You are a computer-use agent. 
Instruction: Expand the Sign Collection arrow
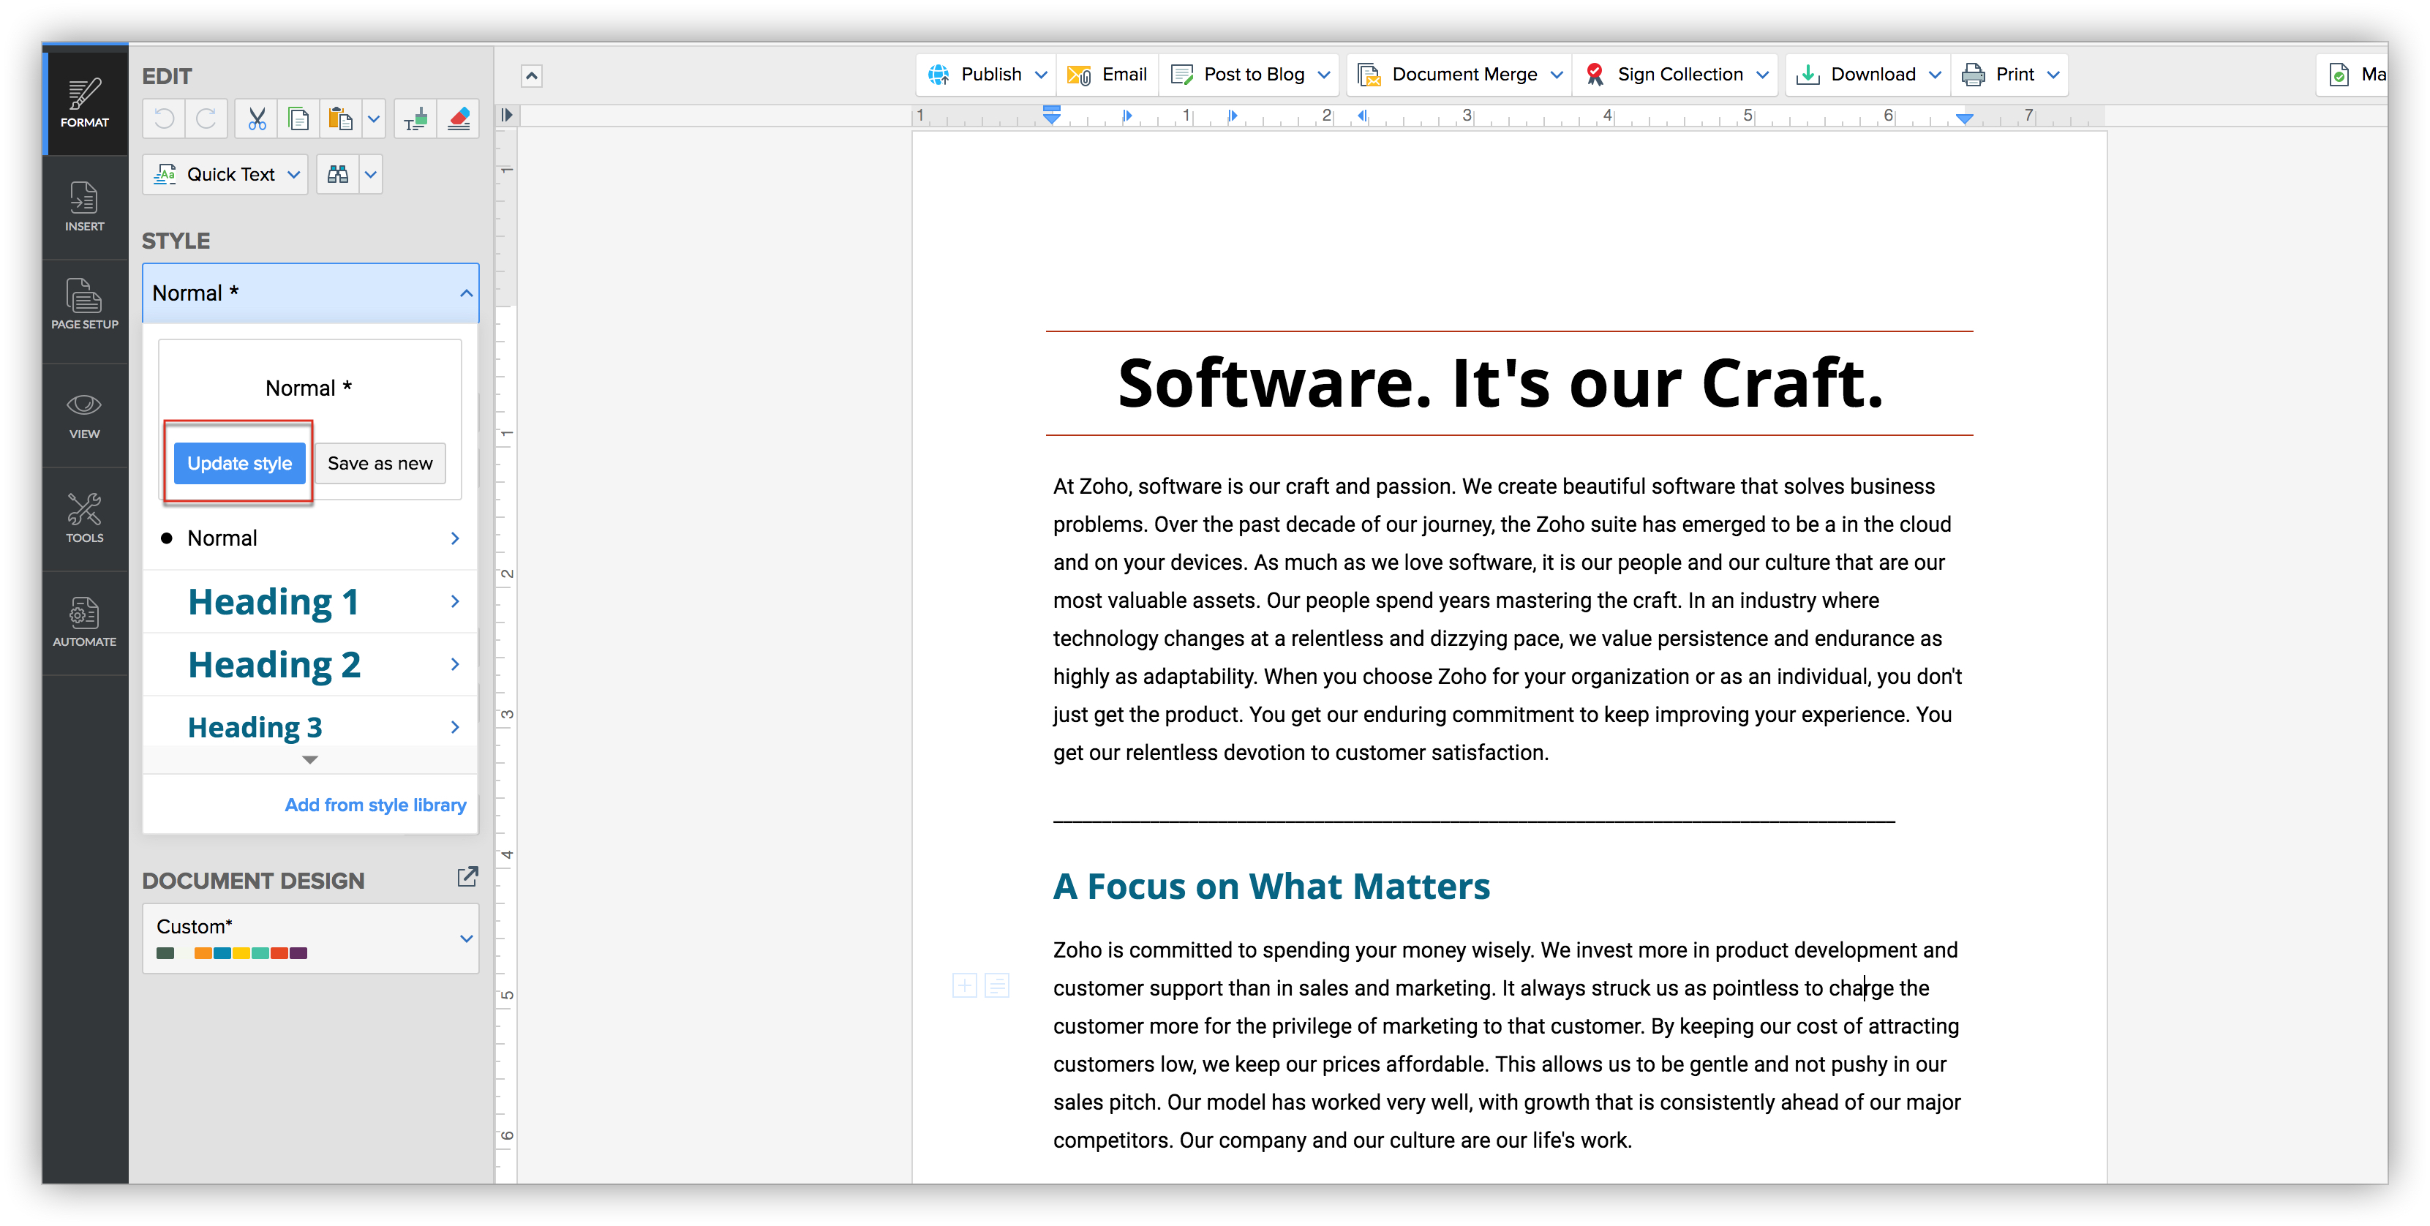click(1763, 75)
